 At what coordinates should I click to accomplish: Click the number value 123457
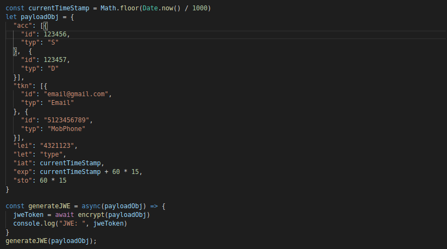pos(55,60)
